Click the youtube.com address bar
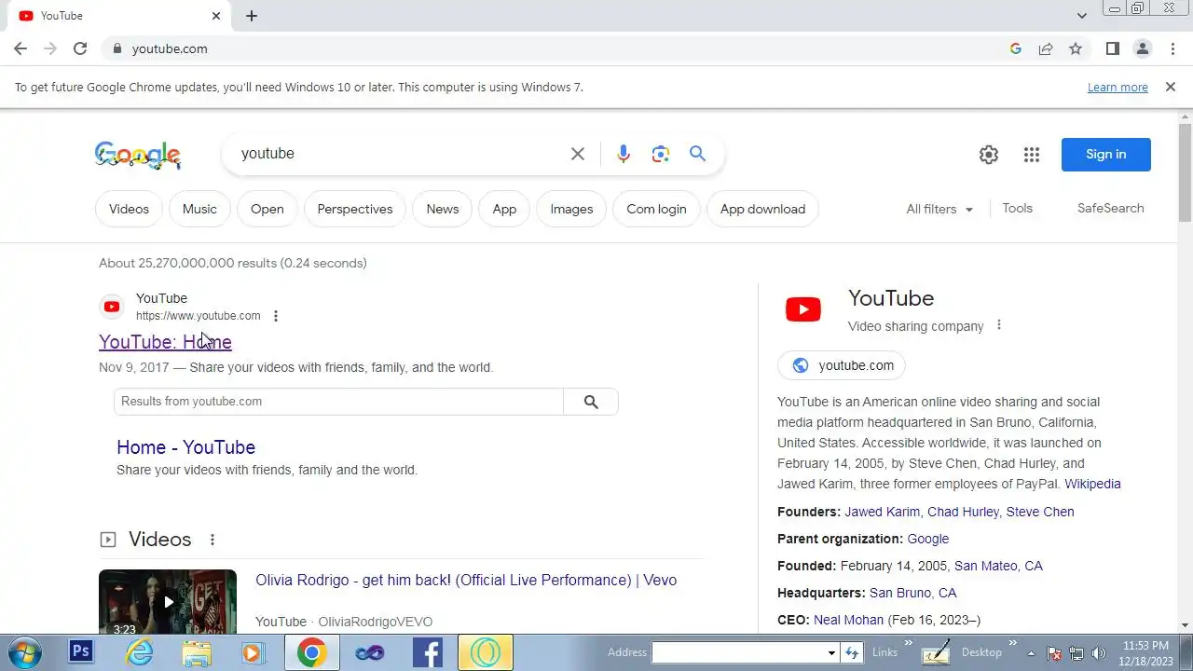The image size is (1193, 671). click(559, 48)
